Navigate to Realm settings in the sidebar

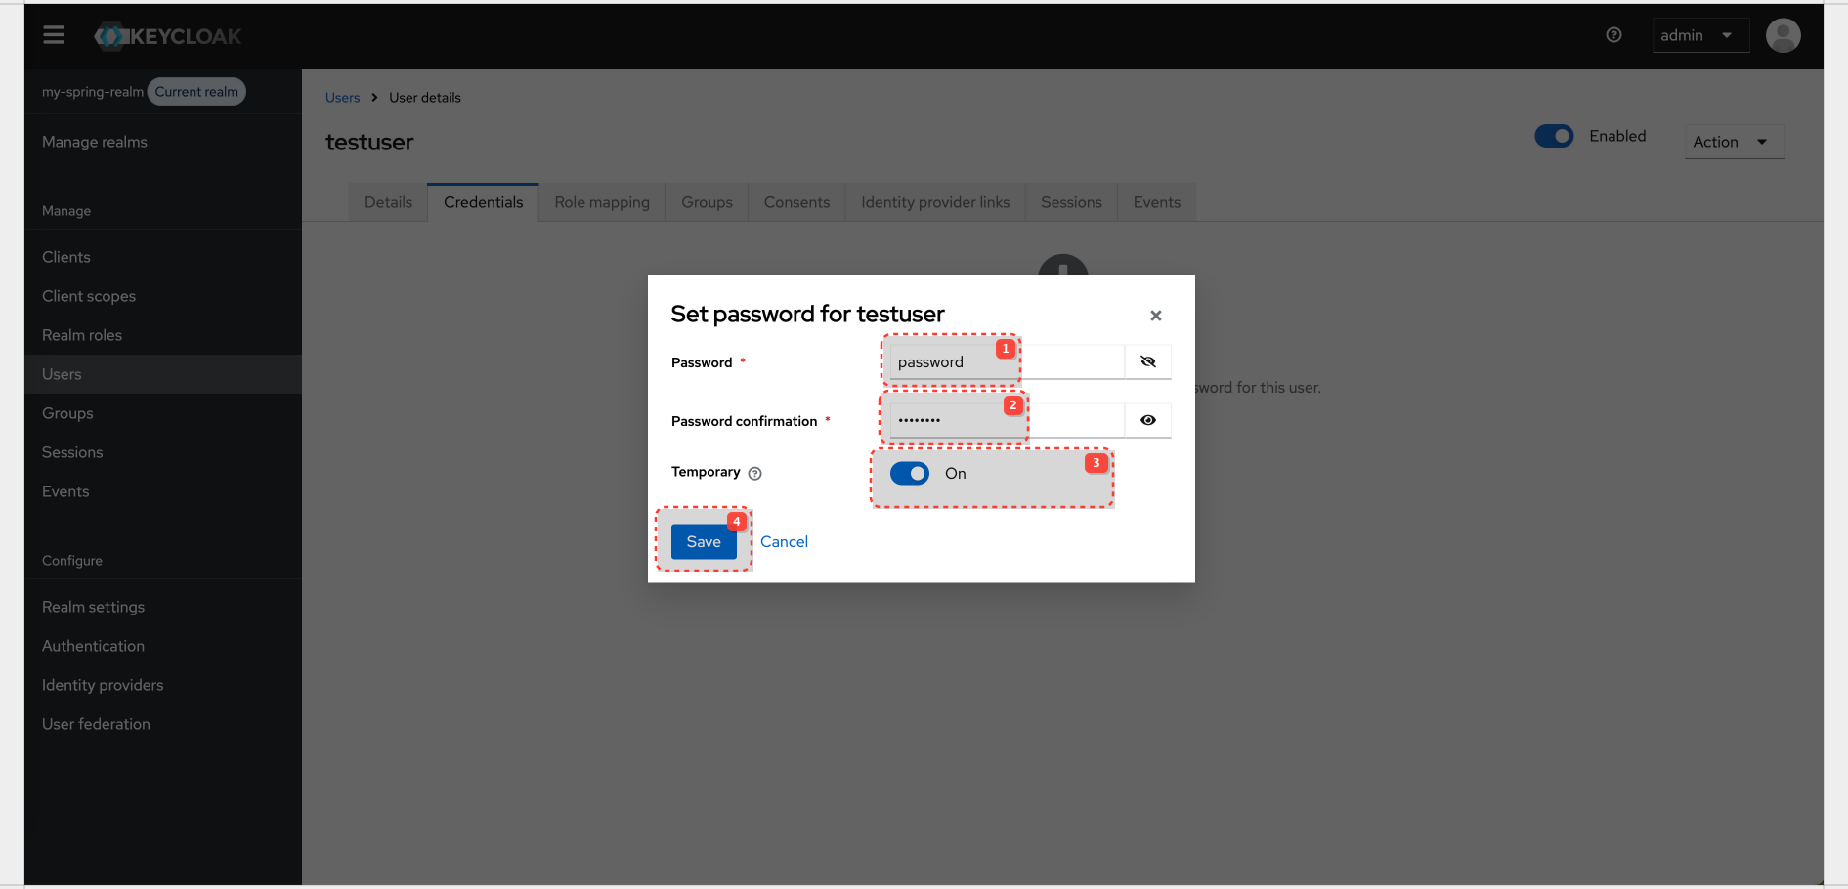[x=93, y=606]
